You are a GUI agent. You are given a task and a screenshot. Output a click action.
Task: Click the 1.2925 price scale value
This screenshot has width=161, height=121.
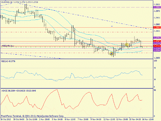click(x=157, y=18)
